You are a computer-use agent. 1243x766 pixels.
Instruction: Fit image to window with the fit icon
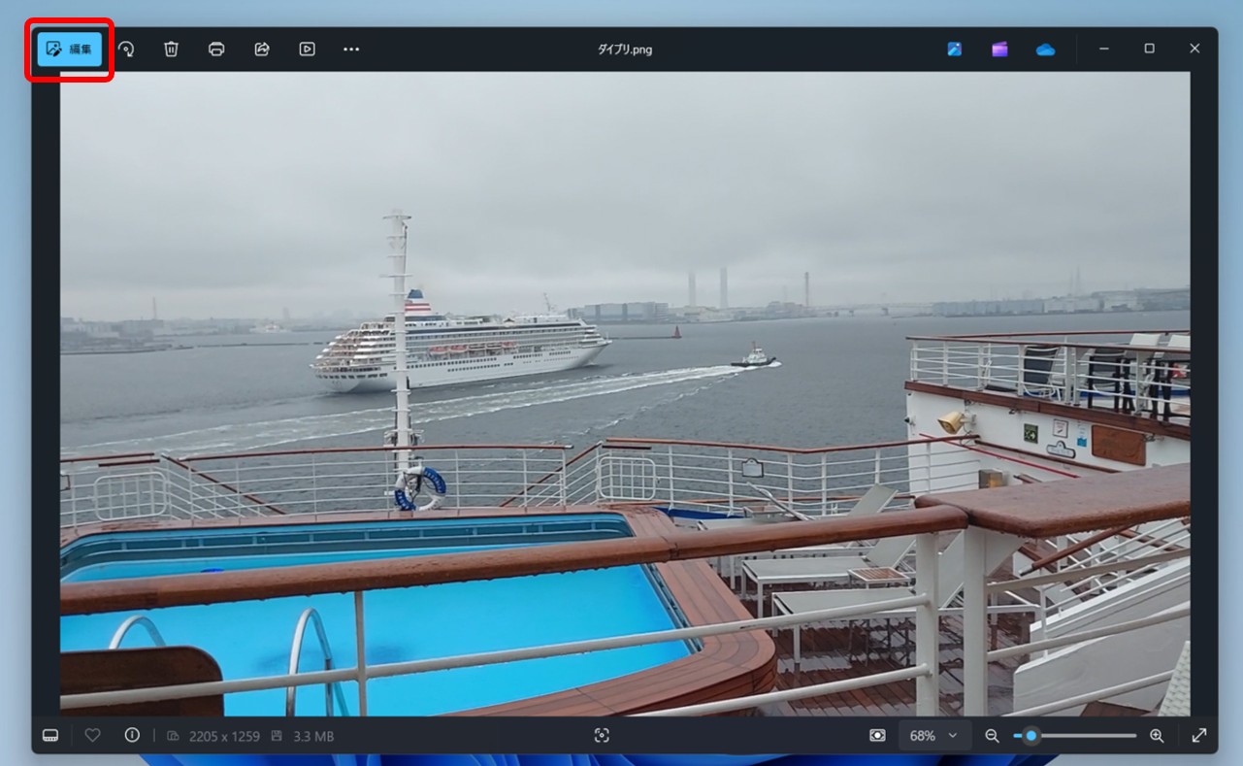877,736
